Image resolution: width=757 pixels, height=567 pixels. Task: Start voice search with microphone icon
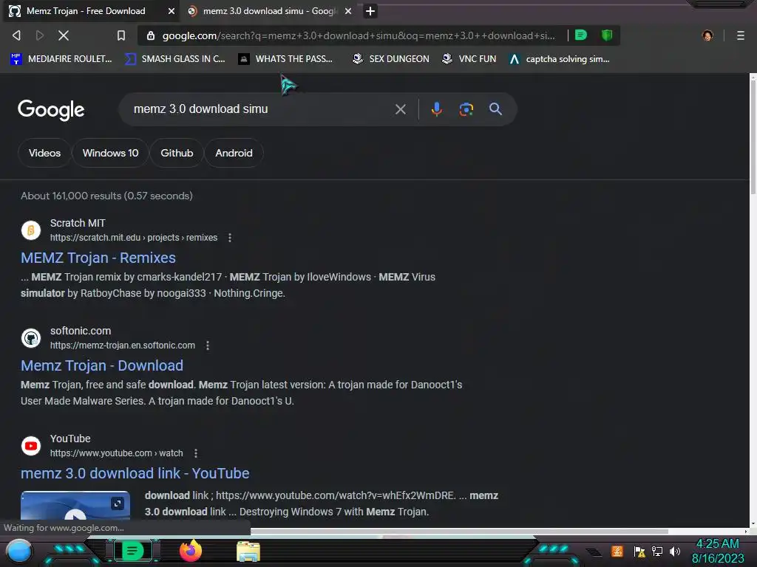pos(436,109)
